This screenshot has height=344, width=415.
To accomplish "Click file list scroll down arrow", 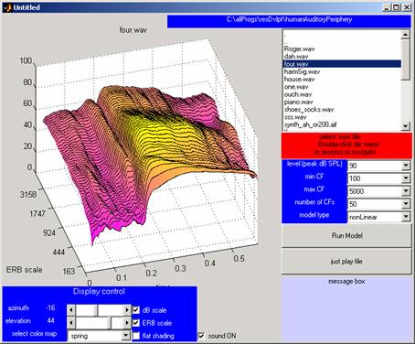I will (406, 125).
